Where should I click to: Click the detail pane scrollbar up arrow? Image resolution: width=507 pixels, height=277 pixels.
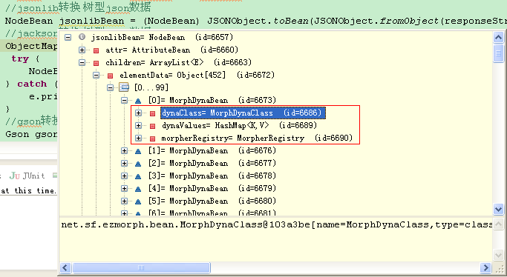click(498, 224)
